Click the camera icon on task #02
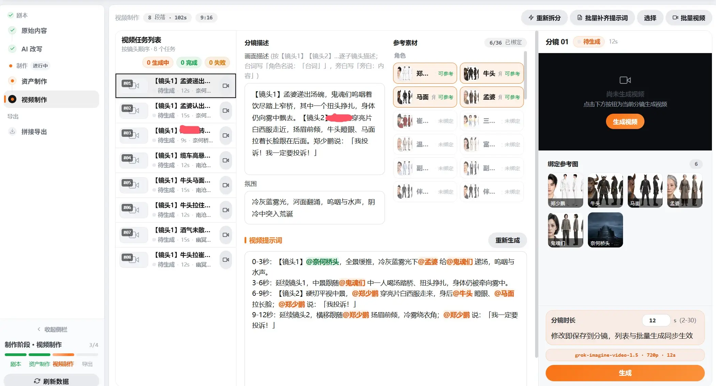Image resolution: width=716 pixels, height=386 pixels. (225, 111)
